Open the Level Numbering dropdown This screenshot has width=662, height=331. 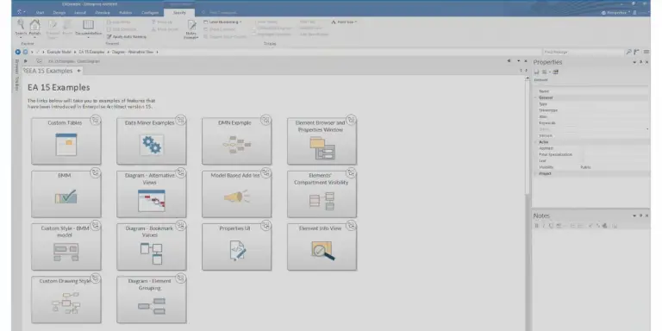222,22
